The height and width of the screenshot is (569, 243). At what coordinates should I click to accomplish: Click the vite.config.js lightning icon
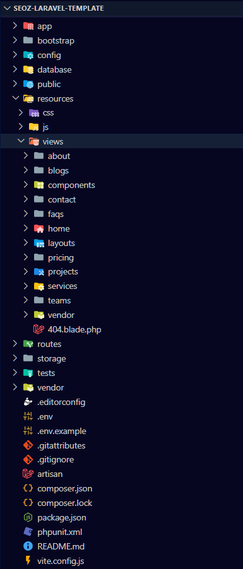[28, 561]
